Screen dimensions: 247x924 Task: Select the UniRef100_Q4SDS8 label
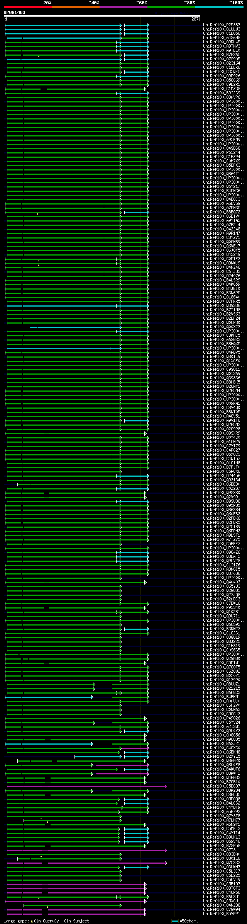[222, 148]
